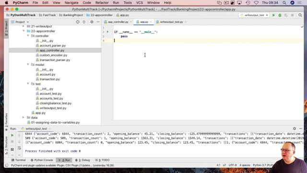This screenshot has width=307, height=173.
Task: Select account_parser.py in project tree
Action: pyautogui.click(x=52, y=46)
